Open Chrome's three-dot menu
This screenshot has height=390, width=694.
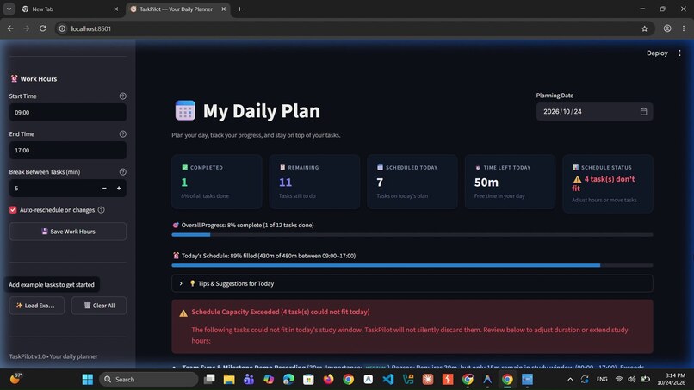[684, 28]
